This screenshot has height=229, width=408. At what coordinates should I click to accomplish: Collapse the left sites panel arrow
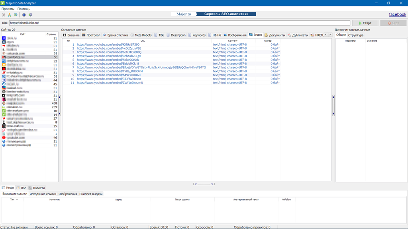click(59, 96)
